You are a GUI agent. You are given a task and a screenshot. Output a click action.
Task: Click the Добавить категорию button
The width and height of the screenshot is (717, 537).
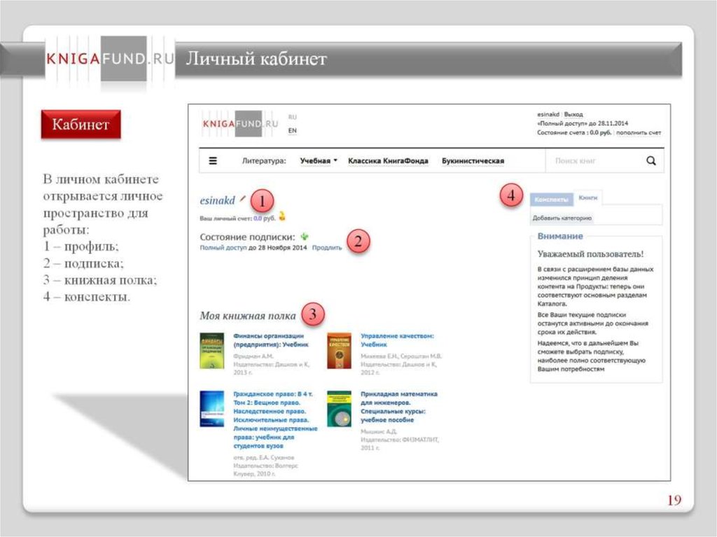pos(562,218)
